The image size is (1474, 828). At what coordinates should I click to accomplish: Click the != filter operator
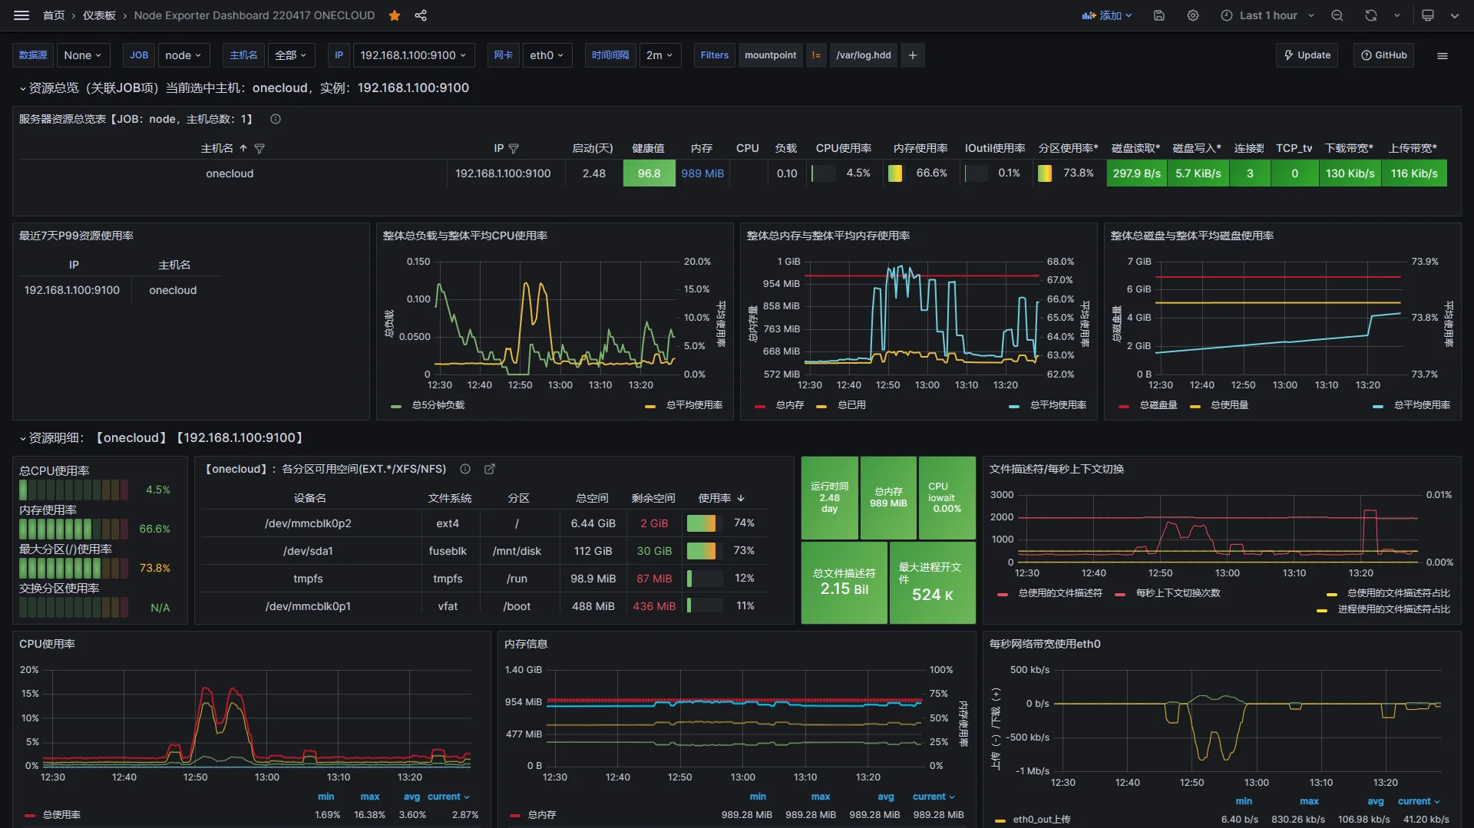point(816,55)
